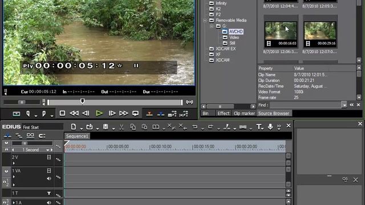Screen dimensions: 365x205
Task: Click the player position slider handle
Action: tap(82, 101)
